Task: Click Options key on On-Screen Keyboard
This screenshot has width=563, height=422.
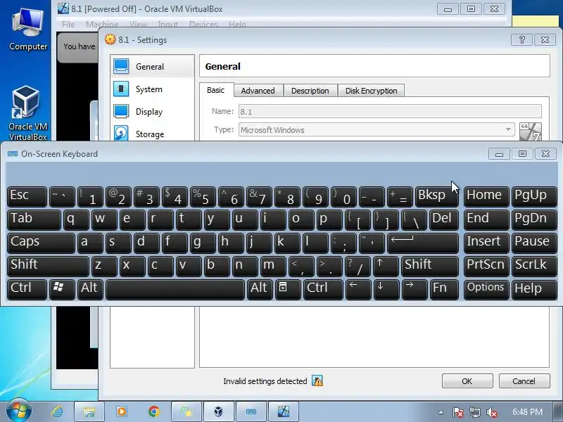Action: pos(486,289)
